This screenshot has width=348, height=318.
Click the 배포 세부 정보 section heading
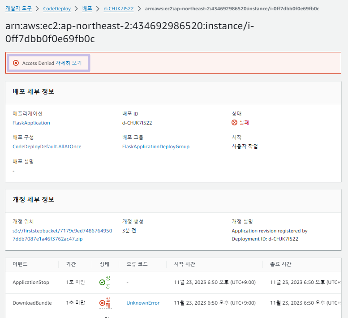[x=34, y=91]
